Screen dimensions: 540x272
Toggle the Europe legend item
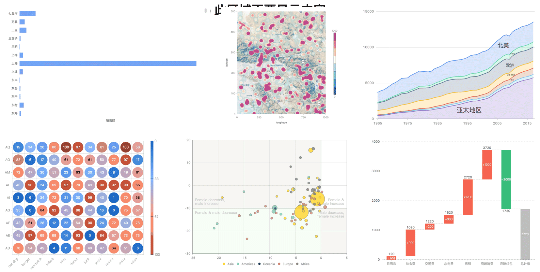pos(285,264)
